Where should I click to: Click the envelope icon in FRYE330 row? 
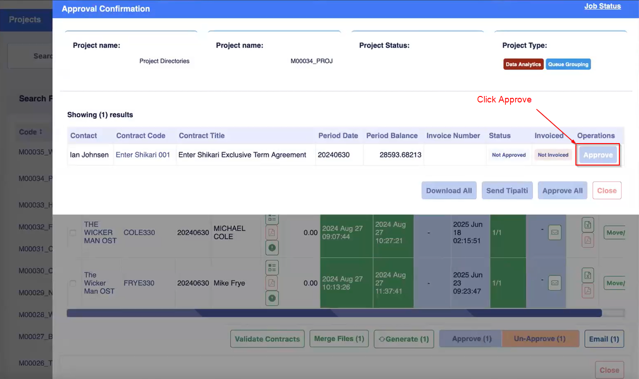click(x=554, y=283)
